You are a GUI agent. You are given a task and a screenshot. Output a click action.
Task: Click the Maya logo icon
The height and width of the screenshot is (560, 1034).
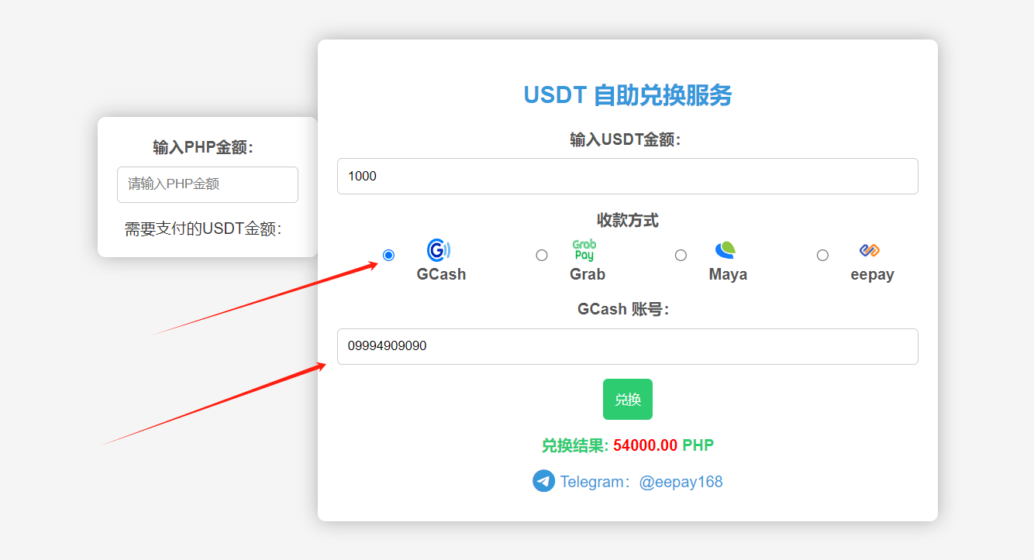pos(726,249)
